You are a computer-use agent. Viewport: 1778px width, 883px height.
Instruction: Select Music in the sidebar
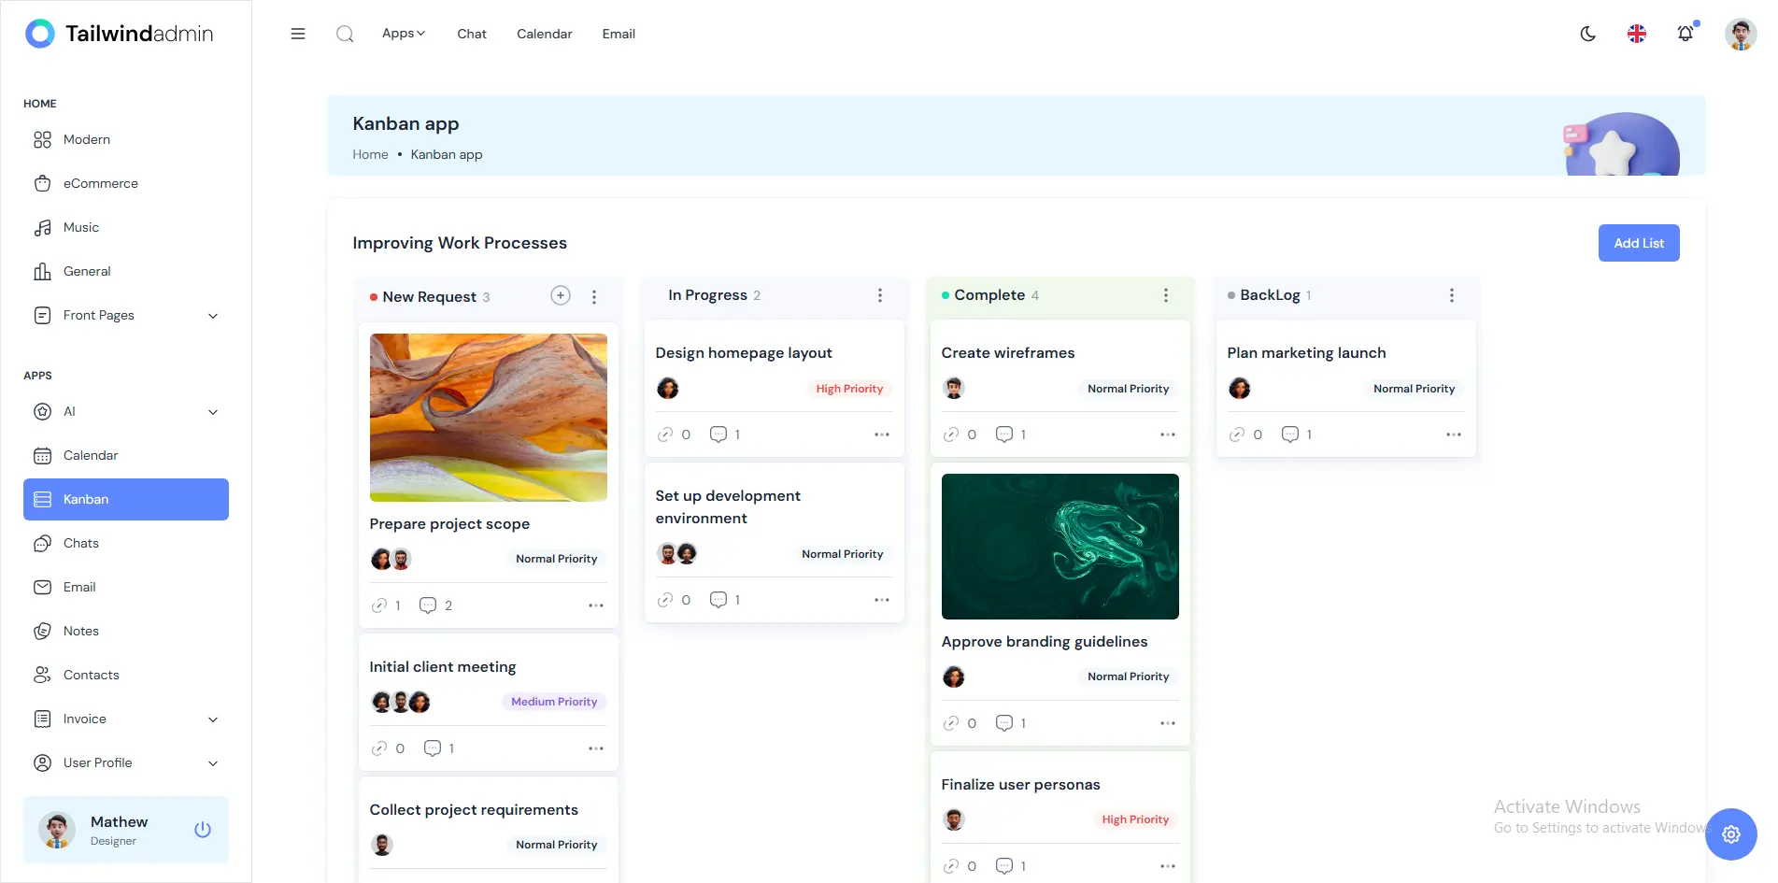(126, 228)
